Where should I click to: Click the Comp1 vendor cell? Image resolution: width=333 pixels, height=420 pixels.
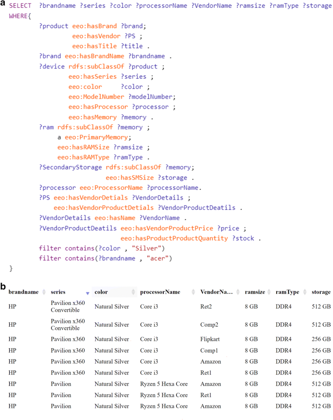[x=209, y=351]
